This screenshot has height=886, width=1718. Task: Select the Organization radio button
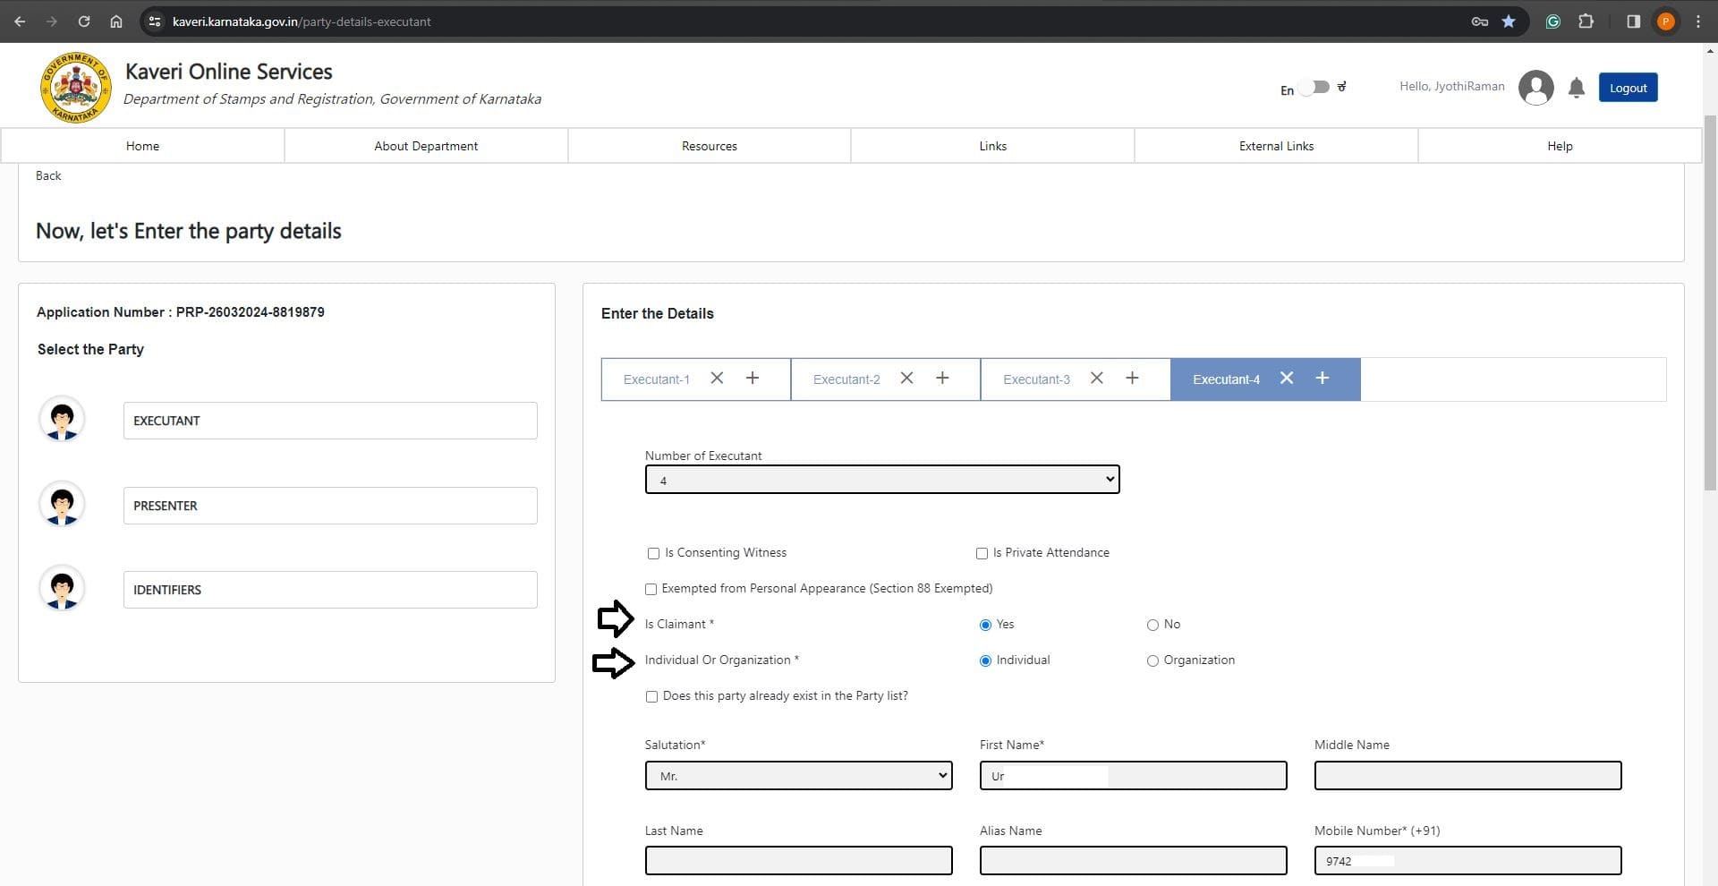click(1152, 661)
